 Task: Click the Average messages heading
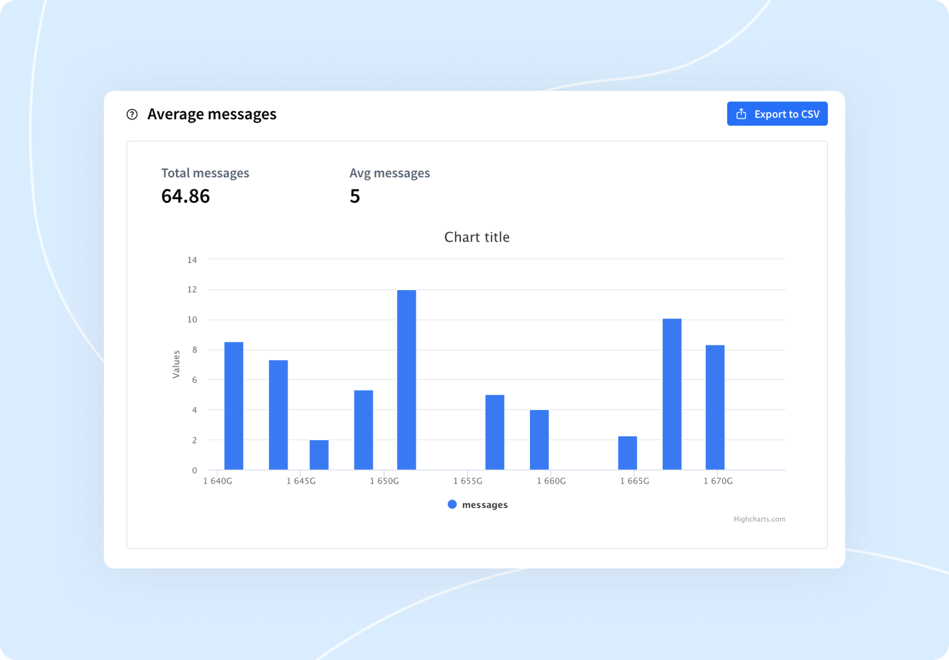point(212,113)
